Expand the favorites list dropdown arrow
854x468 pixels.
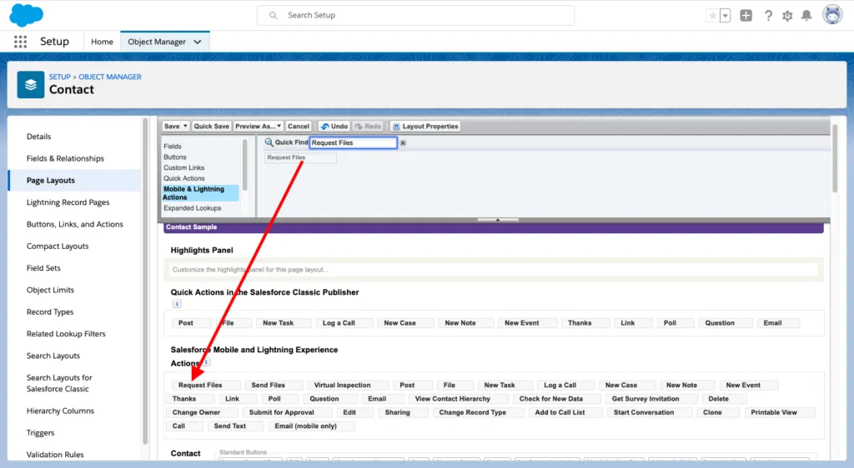tap(725, 16)
